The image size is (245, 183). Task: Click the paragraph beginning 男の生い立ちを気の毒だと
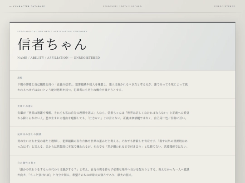click(103, 144)
